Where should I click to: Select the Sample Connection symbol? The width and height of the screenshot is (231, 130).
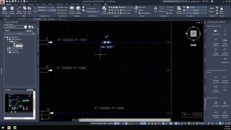[x=225, y=52]
